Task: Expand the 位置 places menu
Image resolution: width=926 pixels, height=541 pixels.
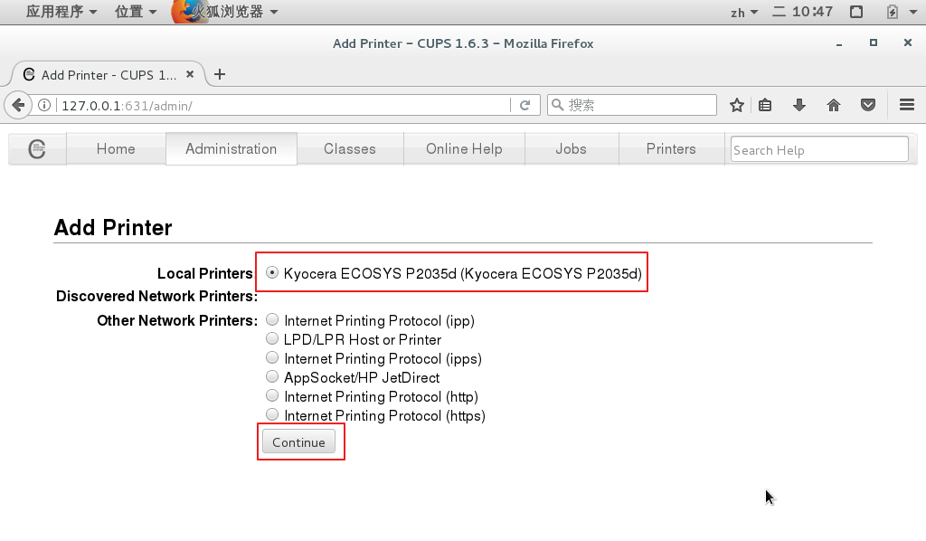Action: point(136,12)
